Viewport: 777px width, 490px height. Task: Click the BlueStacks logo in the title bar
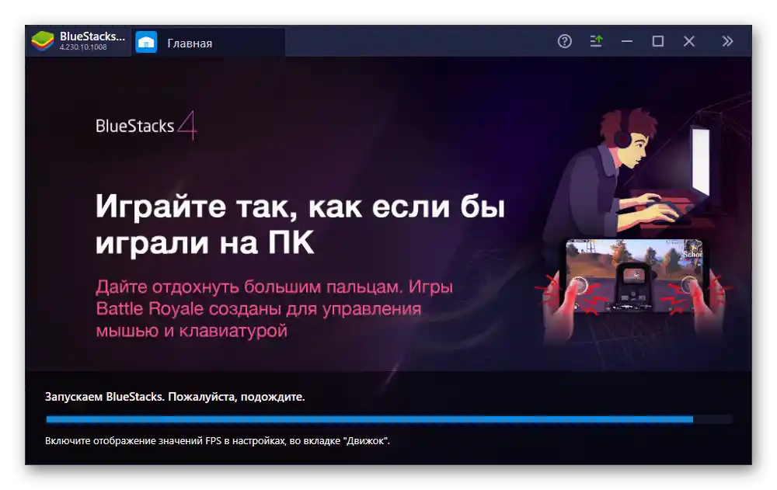click(x=43, y=40)
